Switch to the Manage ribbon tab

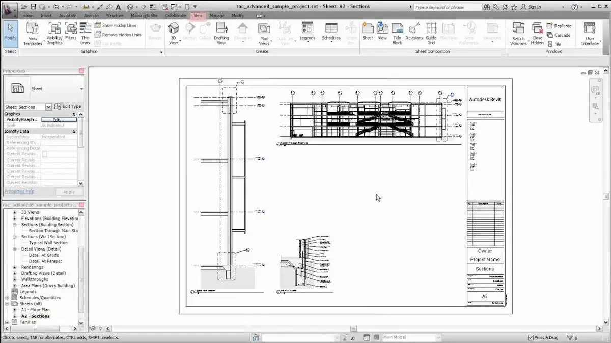click(217, 16)
